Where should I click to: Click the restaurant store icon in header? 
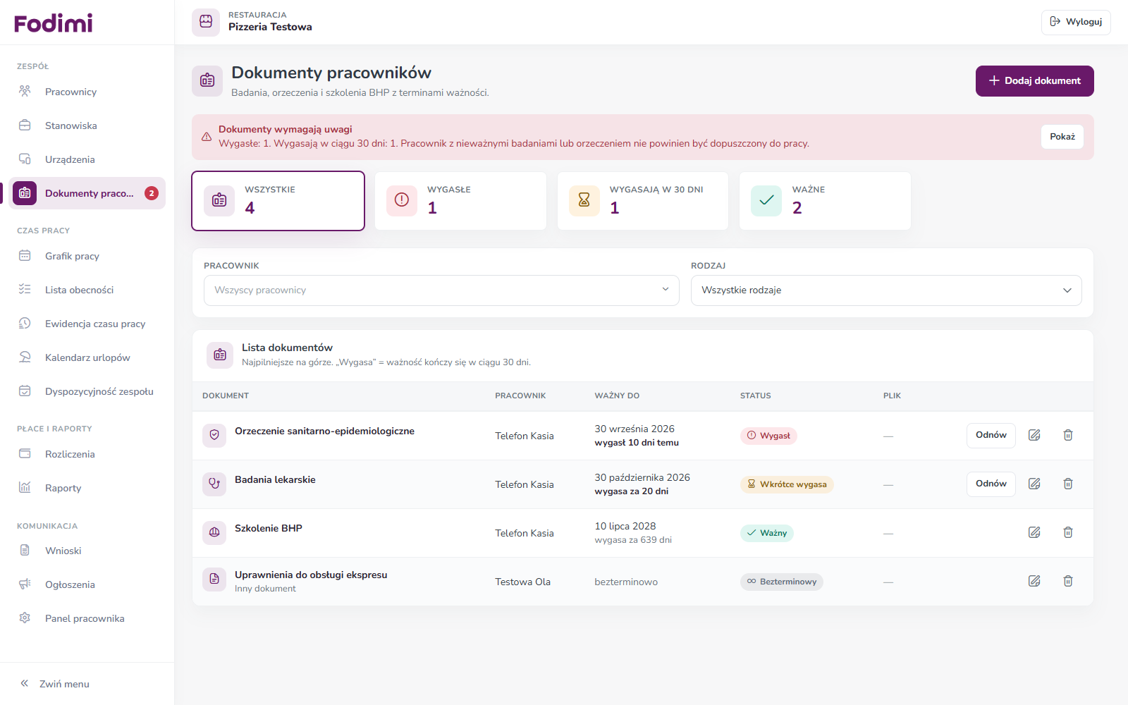[x=206, y=22]
